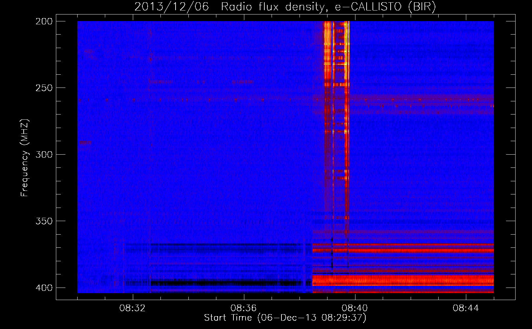
Task: Click the time tick label "08:44"
Action: [x=466, y=308]
